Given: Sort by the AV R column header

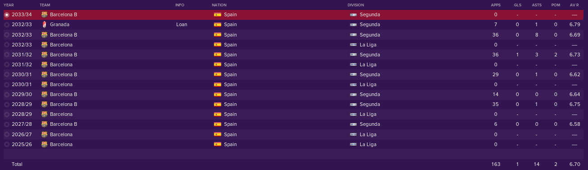Looking at the screenshot, I should coord(574,5).
